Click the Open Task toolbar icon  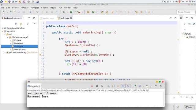(107, 12)
